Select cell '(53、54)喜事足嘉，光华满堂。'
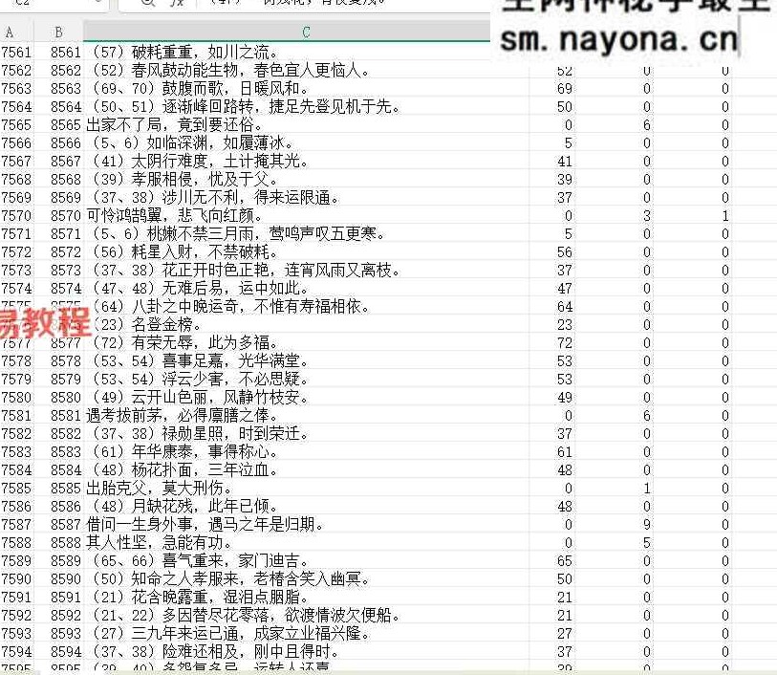The height and width of the screenshot is (675, 777). (306, 360)
